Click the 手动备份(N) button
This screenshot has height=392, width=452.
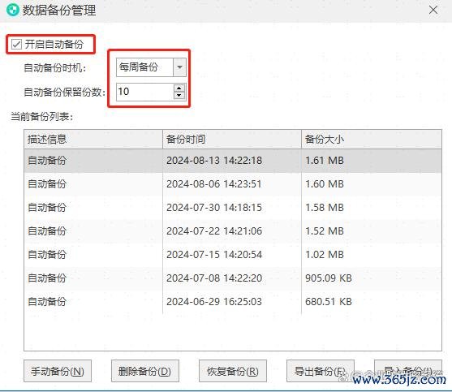click(x=58, y=371)
